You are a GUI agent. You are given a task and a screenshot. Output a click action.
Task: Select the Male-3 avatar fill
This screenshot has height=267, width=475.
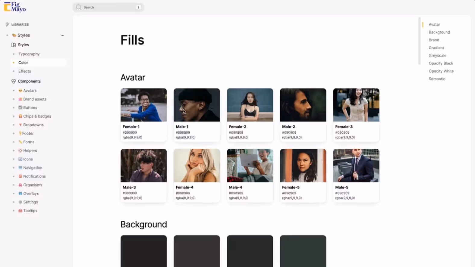143,175
